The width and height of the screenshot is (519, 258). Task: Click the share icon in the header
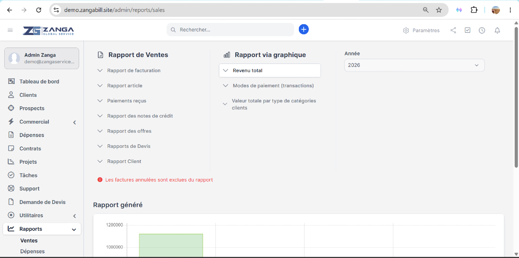[453, 30]
